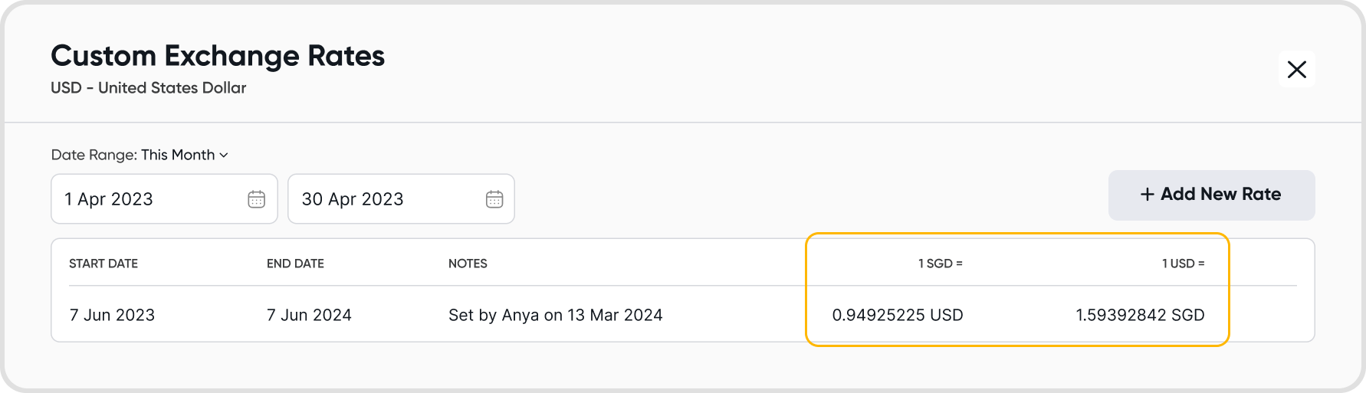Click calendar icon in end date field

pyautogui.click(x=494, y=199)
